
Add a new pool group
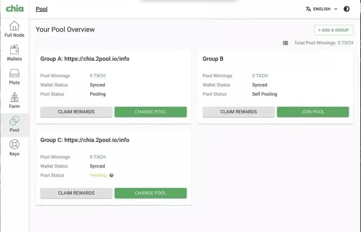coord(333,30)
